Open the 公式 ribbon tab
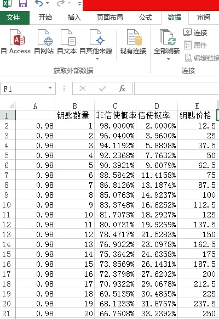Image resolution: width=219 pixels, height=319 pixels. click(146, 18)
